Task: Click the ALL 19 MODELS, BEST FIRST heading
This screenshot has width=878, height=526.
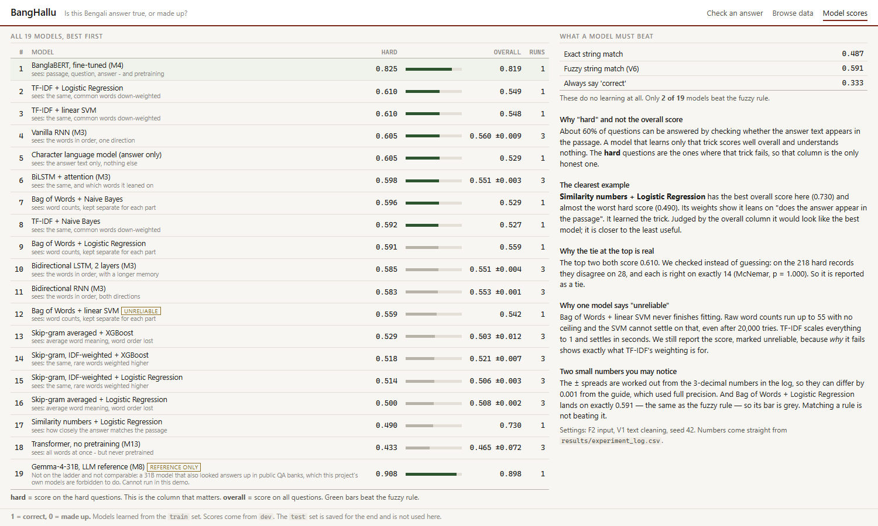Action: click(x=57, y=36)
